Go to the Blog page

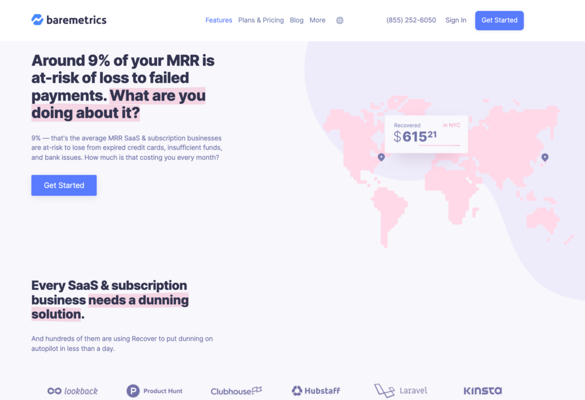click(297, 20)
